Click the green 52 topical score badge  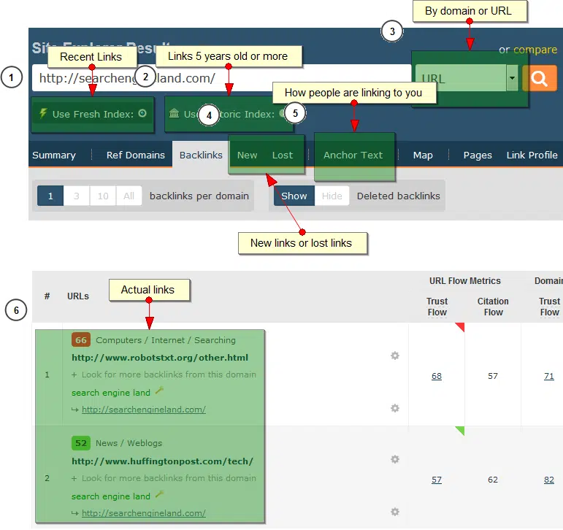click(81, 443)
